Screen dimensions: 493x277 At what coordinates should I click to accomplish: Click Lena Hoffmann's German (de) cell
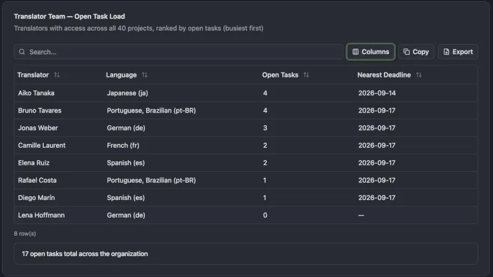(126, 215)
